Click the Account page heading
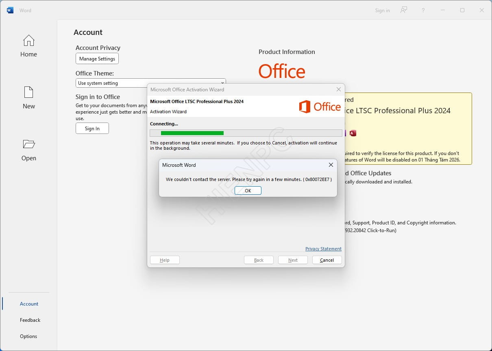 pyautogui.click(x=88, y=32)
